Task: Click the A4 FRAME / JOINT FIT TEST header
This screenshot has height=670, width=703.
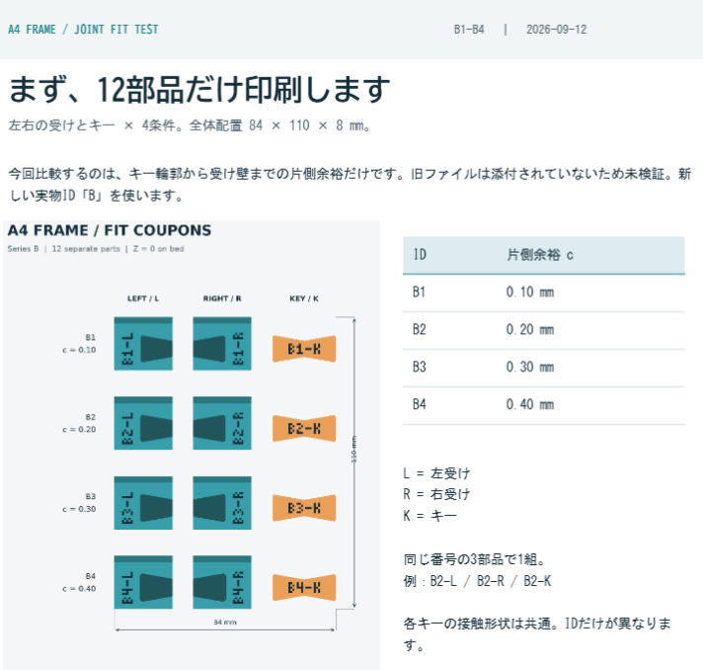Action: (83, 30)
